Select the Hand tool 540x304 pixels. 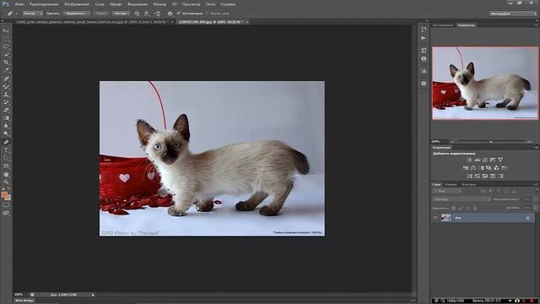point(6,175)
